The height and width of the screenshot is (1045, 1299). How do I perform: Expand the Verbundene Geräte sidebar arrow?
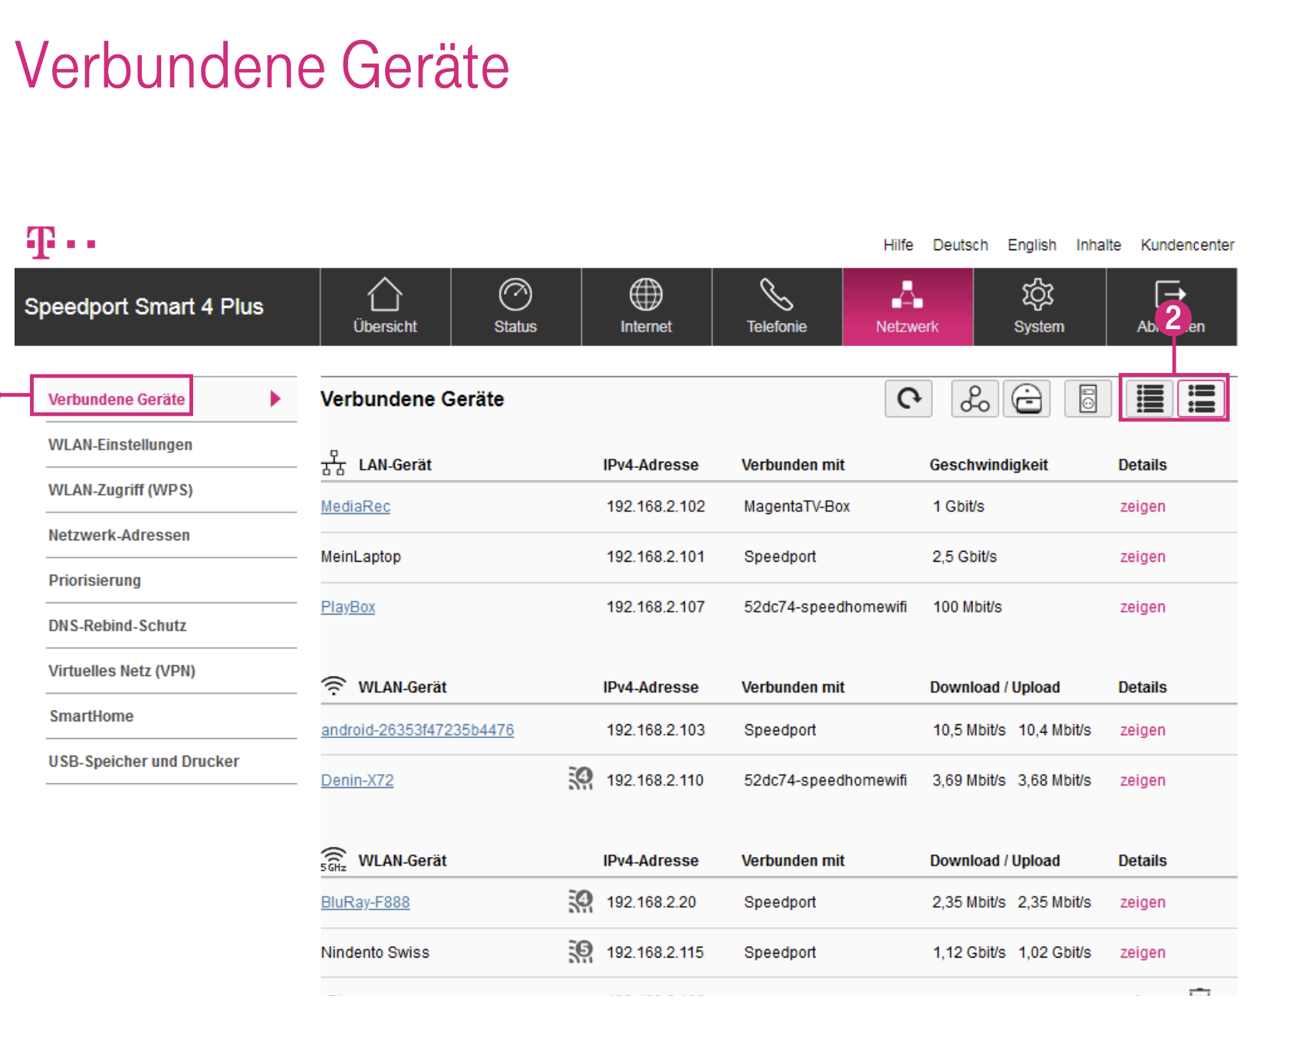(275, 398)
